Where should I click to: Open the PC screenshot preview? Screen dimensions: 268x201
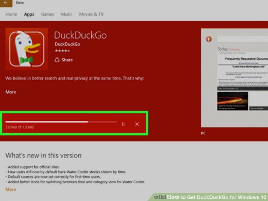(235, 78)
